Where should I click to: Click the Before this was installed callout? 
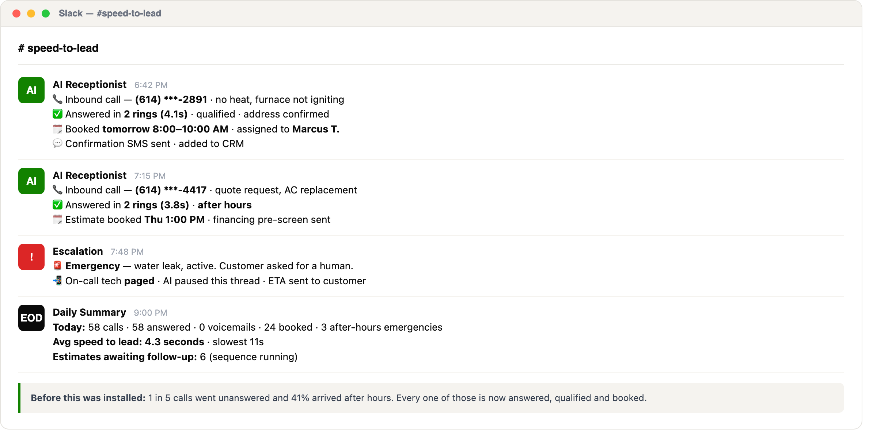pos(431,398)
